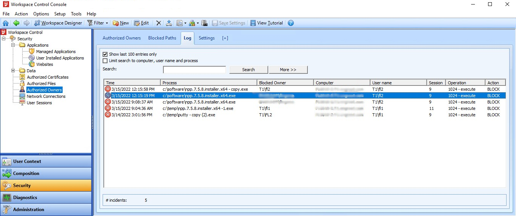Click block icon of 9:04:36 AM row
The height and width of the screenshot is (216, 516).
pyautogui.click(x=108, y=108)
